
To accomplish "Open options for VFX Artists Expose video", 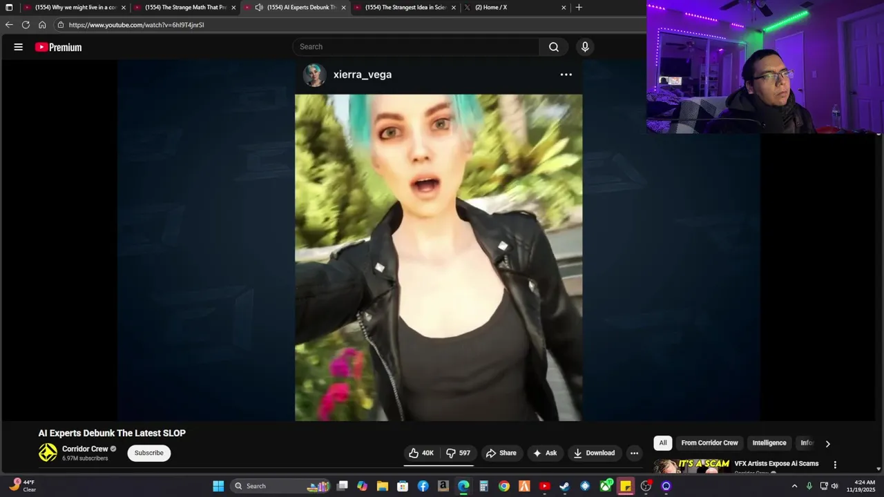I will tap(835, 465).
